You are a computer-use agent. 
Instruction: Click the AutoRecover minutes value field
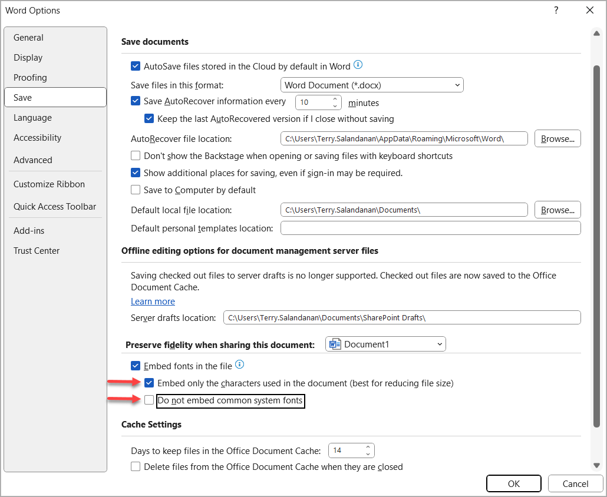(314, 102)
